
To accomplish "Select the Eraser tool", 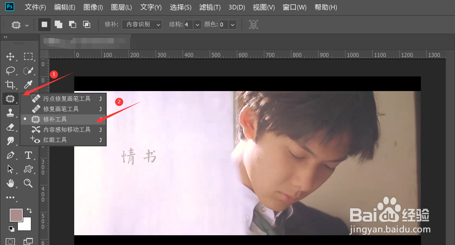I will [10, 127].
